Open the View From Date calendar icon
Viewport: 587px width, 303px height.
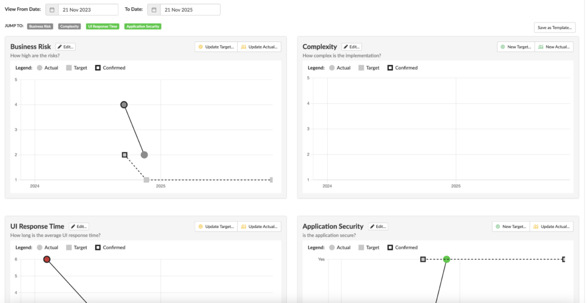pos(52,9)
